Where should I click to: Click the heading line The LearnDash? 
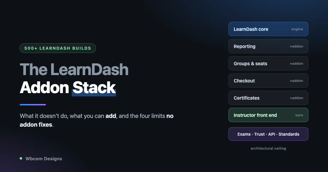click(74, 69)
